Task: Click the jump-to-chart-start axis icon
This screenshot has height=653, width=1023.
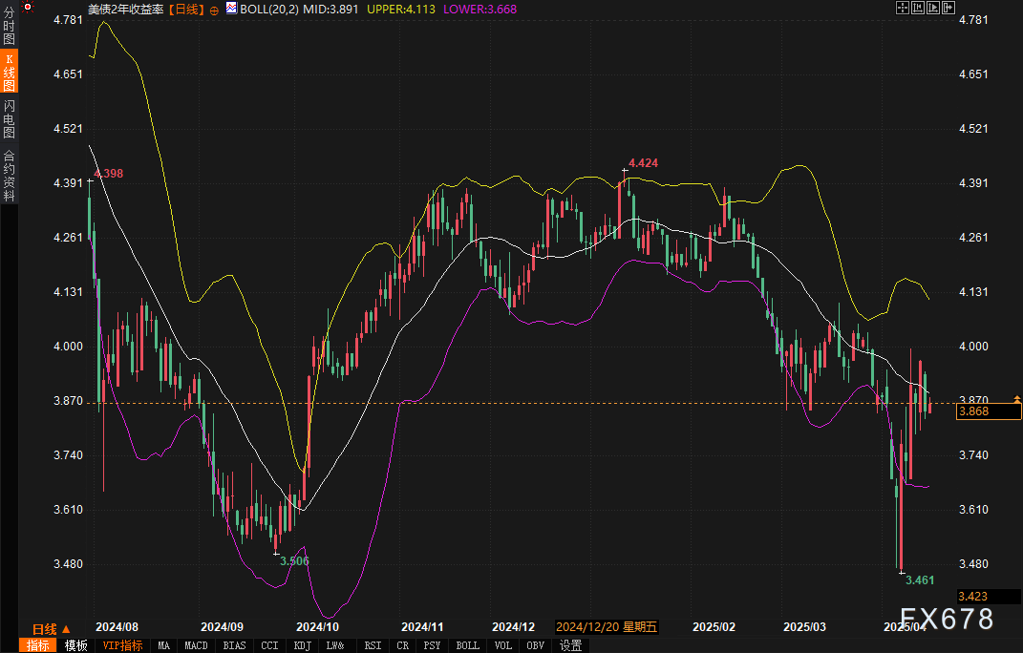Action: [x=917, y=8]
